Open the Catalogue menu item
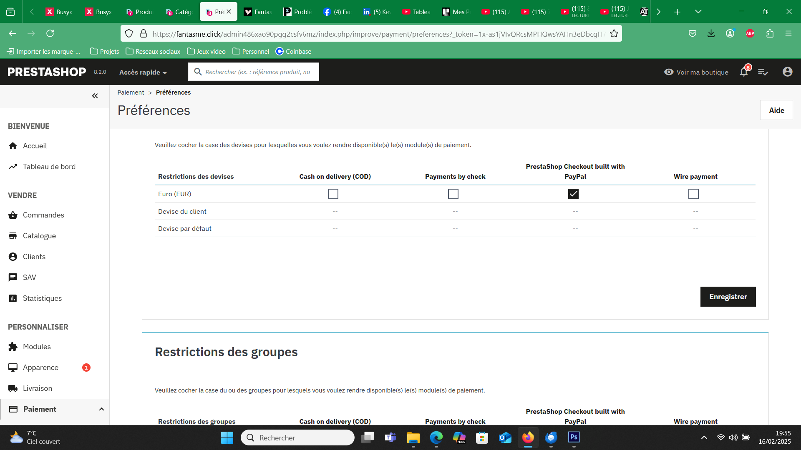Viewport: 801px width, 450px height. [x=39, y=236]
